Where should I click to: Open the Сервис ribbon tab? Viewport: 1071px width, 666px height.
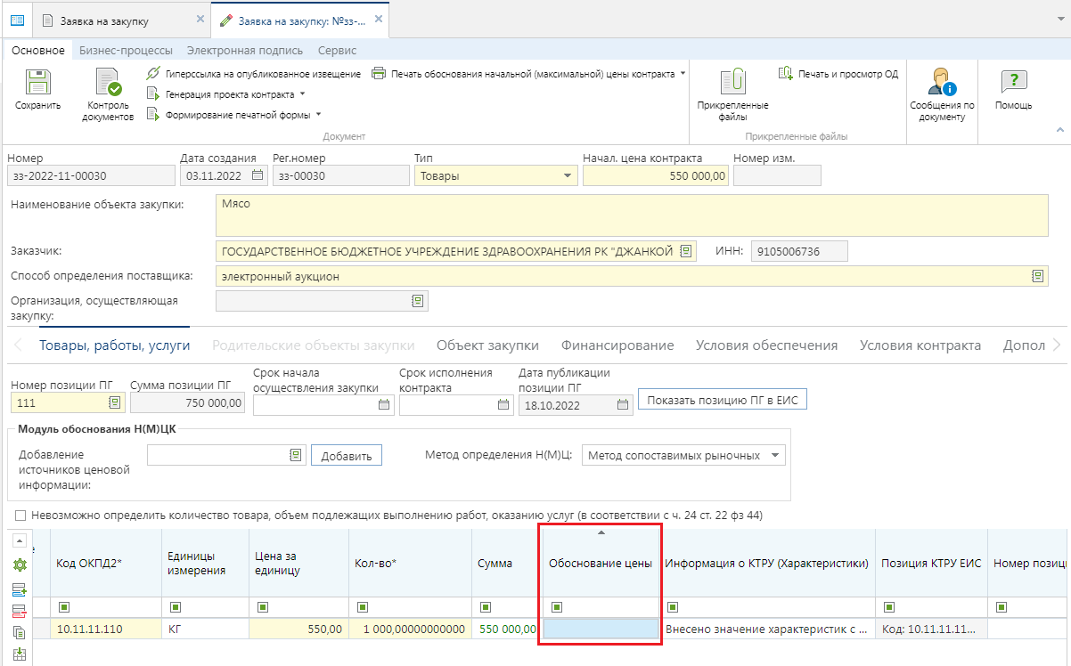point(337,51)
